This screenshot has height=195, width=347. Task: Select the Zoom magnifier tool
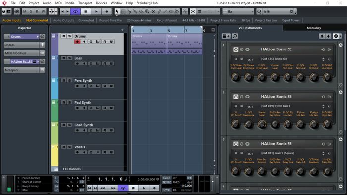click(147, 11)
